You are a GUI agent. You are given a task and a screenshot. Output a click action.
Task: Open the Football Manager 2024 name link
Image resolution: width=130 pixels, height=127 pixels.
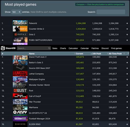tap(39, 119)
